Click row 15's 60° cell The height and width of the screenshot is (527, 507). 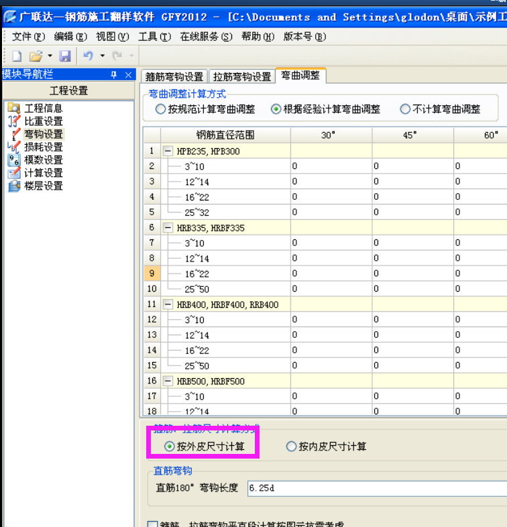(481, 365)
